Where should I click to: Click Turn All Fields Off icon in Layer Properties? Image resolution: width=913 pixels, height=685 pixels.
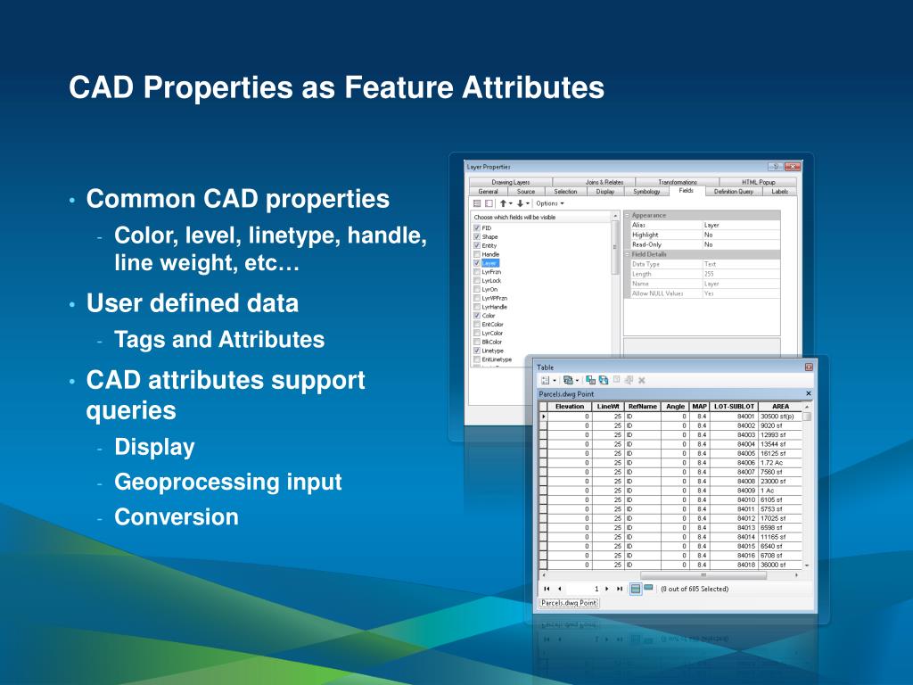[x=489, y=203]
